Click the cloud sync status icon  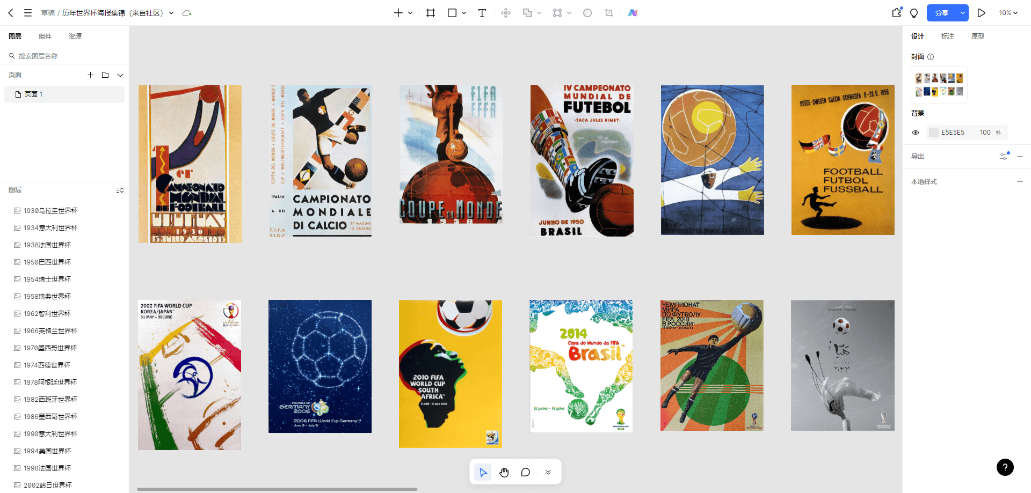tap(186, 13)
